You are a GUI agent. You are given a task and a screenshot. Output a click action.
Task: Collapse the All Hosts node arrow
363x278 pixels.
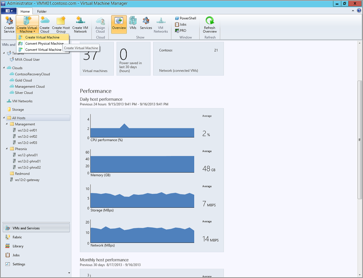[x=4, y=118]
